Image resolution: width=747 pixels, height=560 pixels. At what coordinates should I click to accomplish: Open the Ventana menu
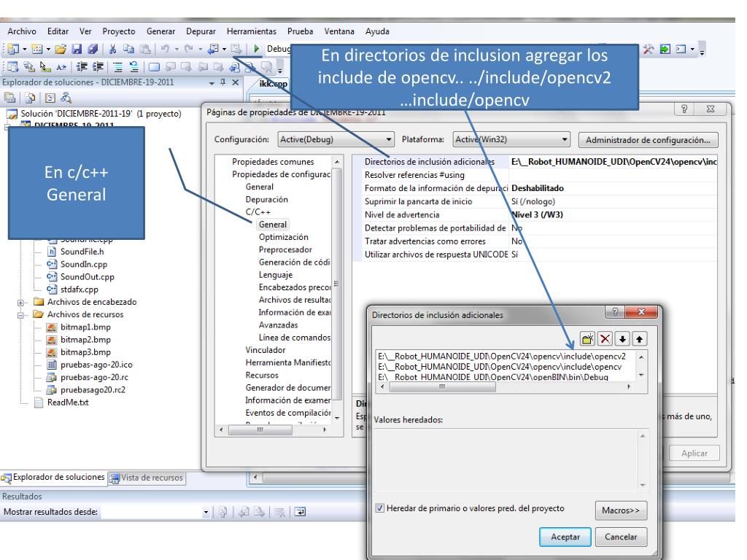coord(339,31)
